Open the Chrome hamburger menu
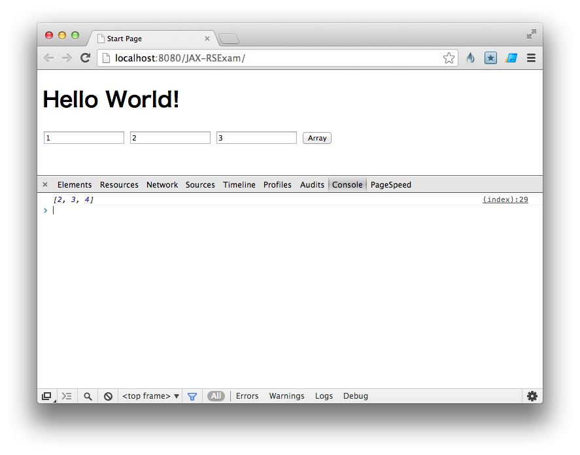The width and height of the screenshot is (580, 455). [x=531, y=58]
